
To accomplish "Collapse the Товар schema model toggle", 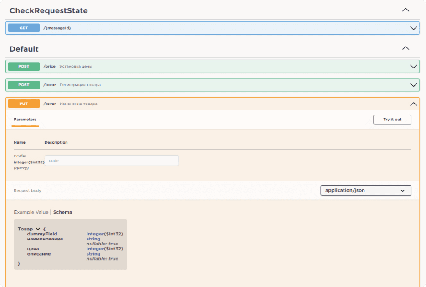I will 38,229.
